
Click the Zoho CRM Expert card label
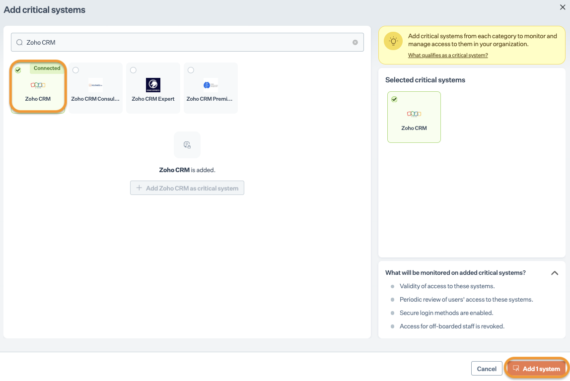click(x=153, y=99)
